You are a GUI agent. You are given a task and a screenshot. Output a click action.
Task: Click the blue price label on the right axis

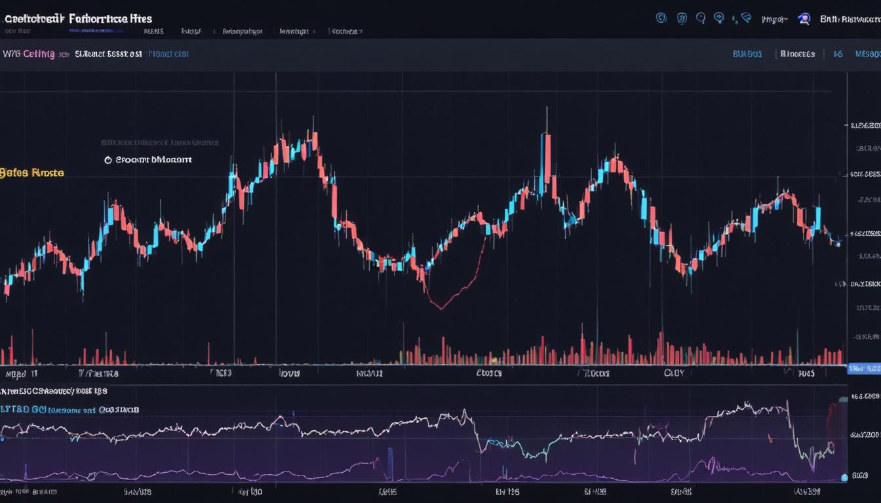click(x=864, y=367)
